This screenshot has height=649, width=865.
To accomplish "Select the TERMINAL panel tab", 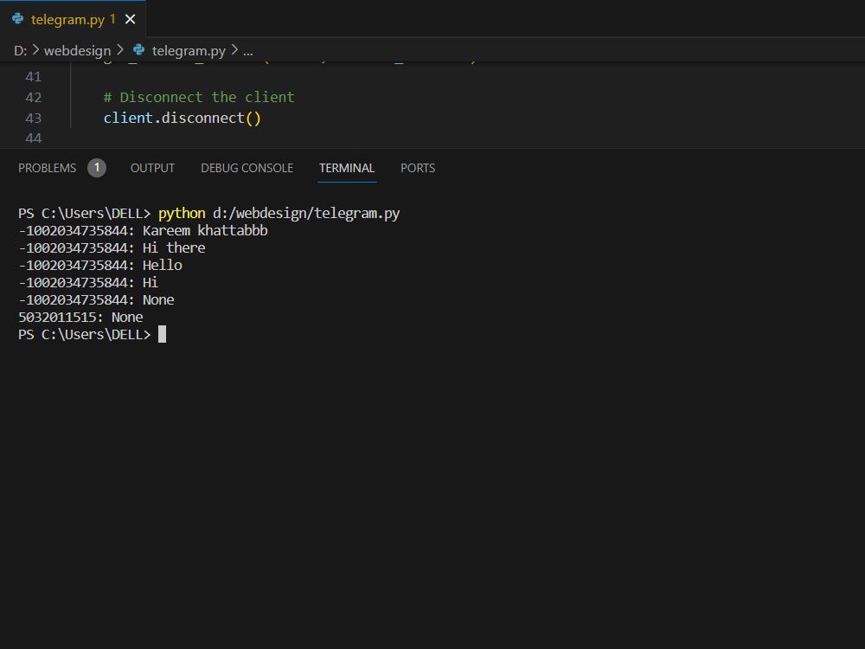I will pos(347,168).
